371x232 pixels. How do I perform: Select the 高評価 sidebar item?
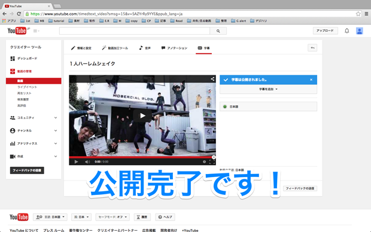(22, 105)
